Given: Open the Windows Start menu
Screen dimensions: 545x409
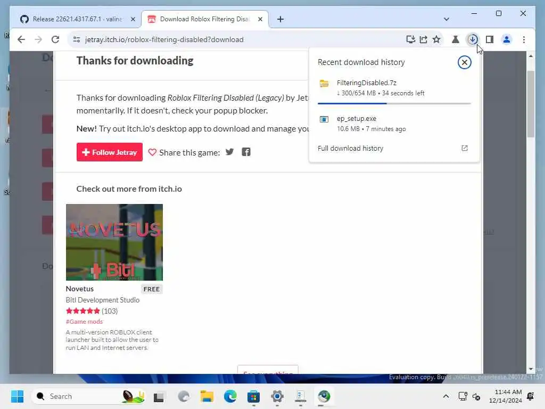Looking at the screenshot, I should point(17,396).
